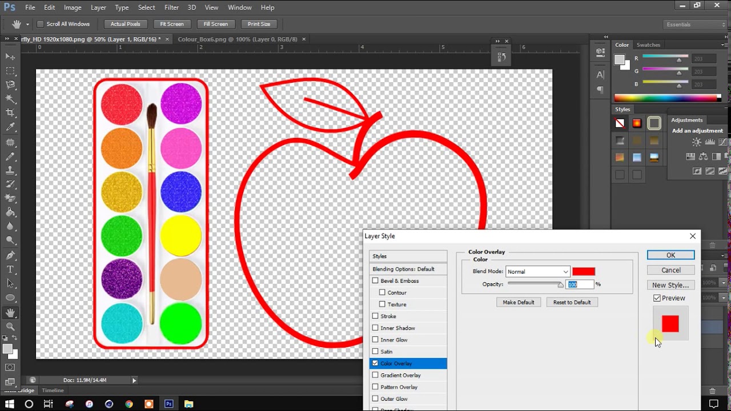Viewport: 731px width, 411px height.
Task: Select the Clone Stamp tool
Action: 10,170
